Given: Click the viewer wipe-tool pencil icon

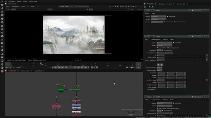Looking at the screenshot, I should (x=140, y=10).
